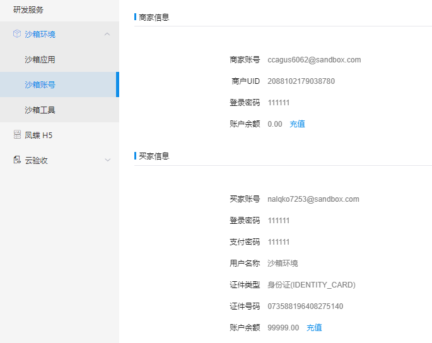Image resolution: width=432 pixels, height=343 pixels.
Task: Click the 商家账号 label
Action: pyautogui.click(x=245, y=60)
